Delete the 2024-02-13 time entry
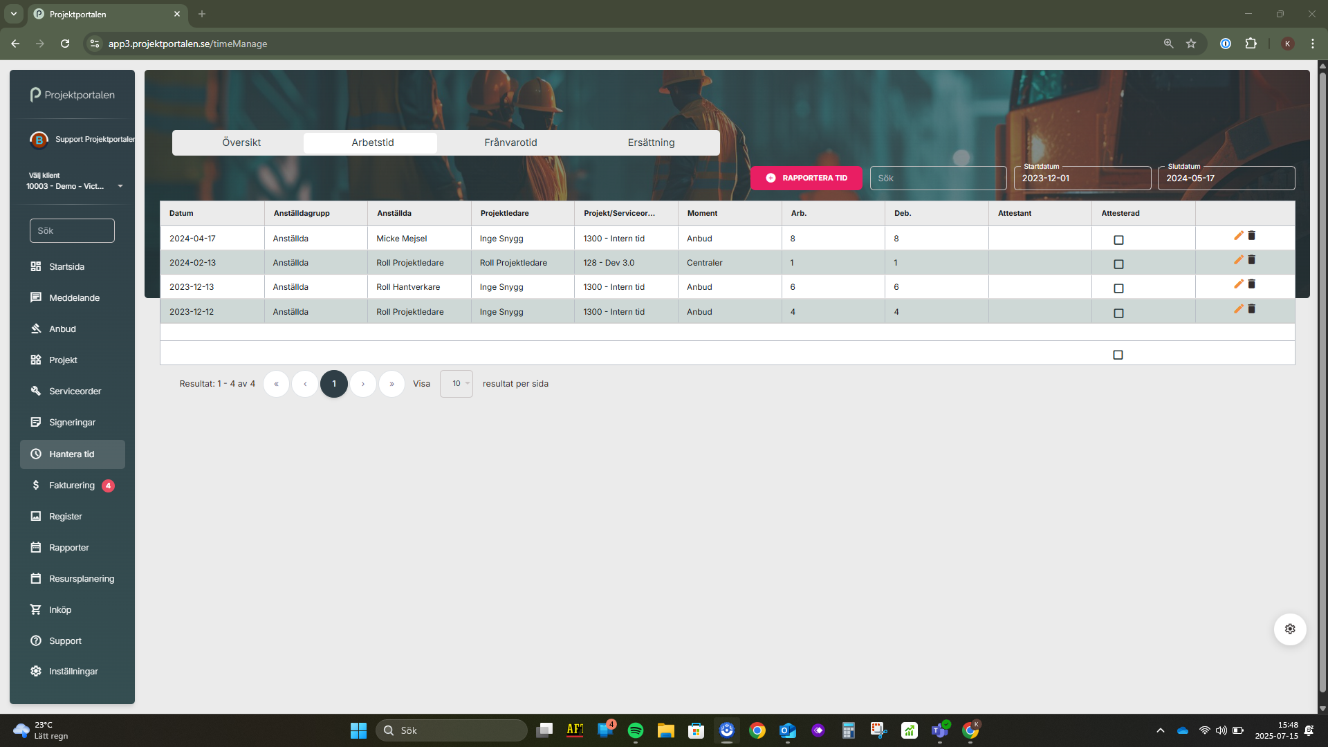 click(1251, 260)
